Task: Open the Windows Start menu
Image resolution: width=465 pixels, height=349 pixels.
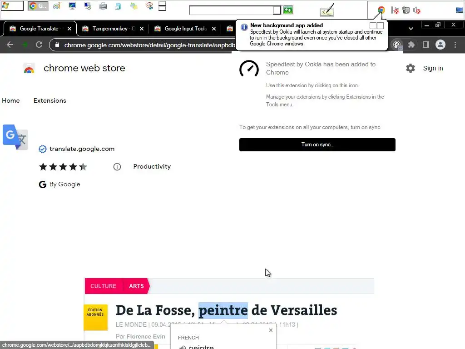Action: tap(12, 5)
